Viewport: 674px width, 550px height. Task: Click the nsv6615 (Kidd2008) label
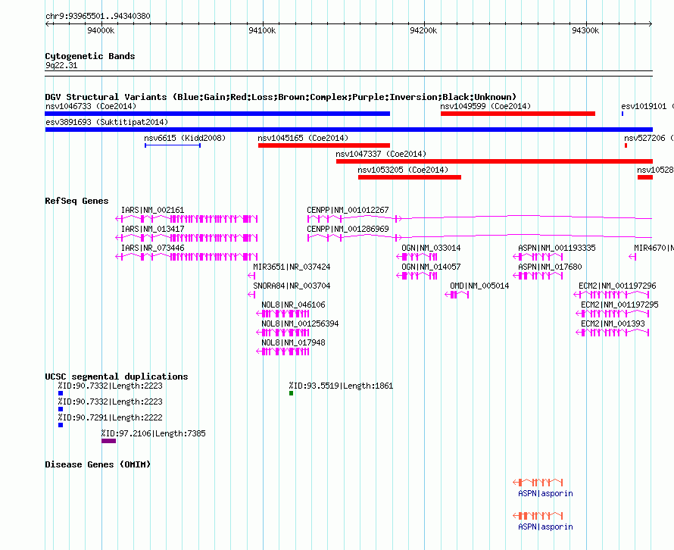click(185, 138)
